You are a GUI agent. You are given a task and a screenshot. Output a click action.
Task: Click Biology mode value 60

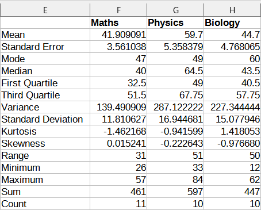pyautogui.click(x=232, y=59)
